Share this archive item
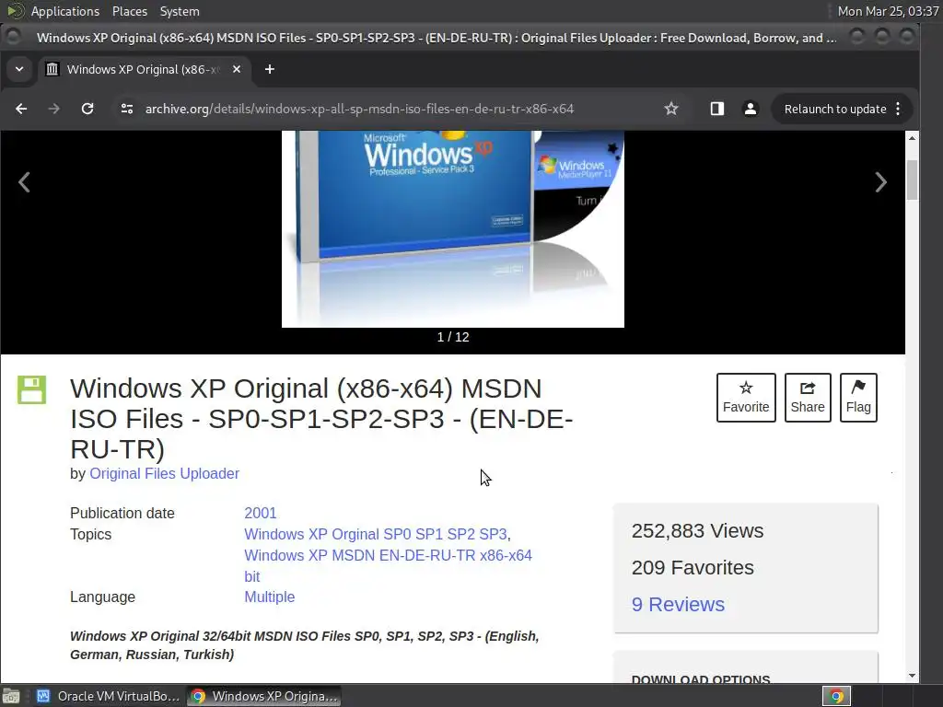The width and height of the screenshot is (943, 707). [808, 398]
